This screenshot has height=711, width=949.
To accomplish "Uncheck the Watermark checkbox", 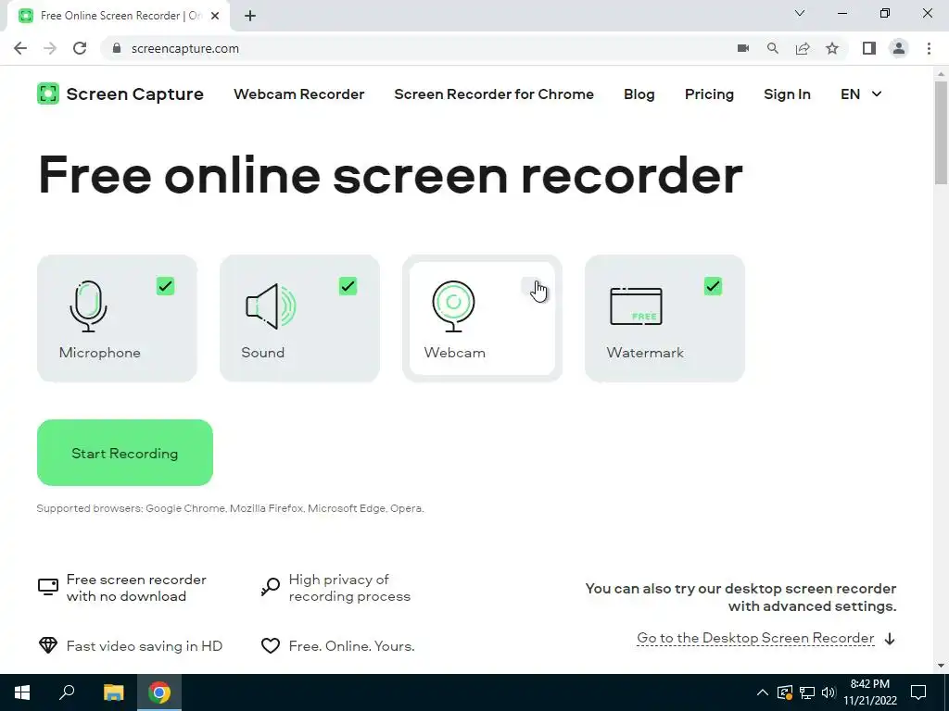I will 713,286.
